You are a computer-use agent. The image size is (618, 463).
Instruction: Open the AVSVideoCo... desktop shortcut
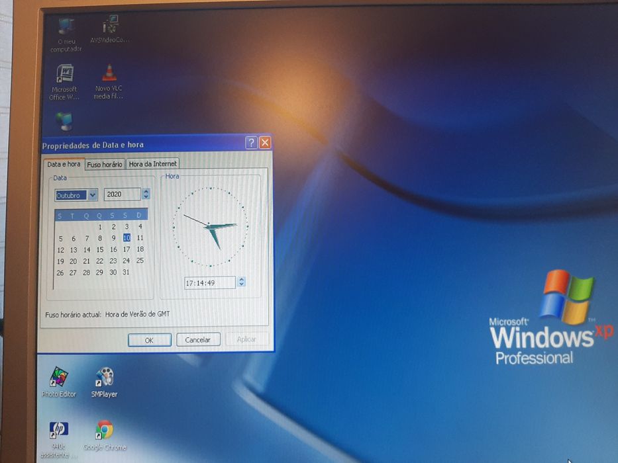pos(109,29)
